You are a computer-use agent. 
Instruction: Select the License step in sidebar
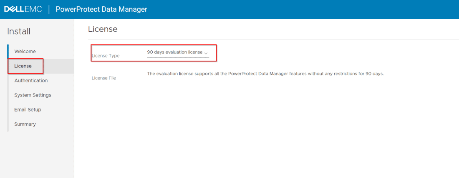click(23, 66)
